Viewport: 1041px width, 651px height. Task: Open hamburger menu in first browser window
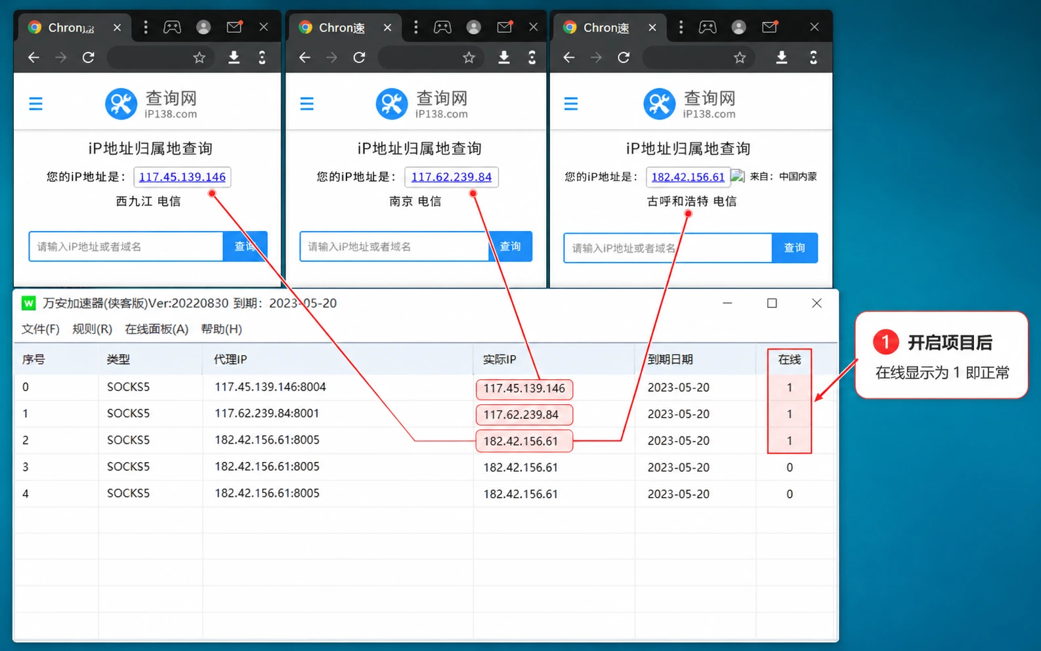[x=35, y=104]
